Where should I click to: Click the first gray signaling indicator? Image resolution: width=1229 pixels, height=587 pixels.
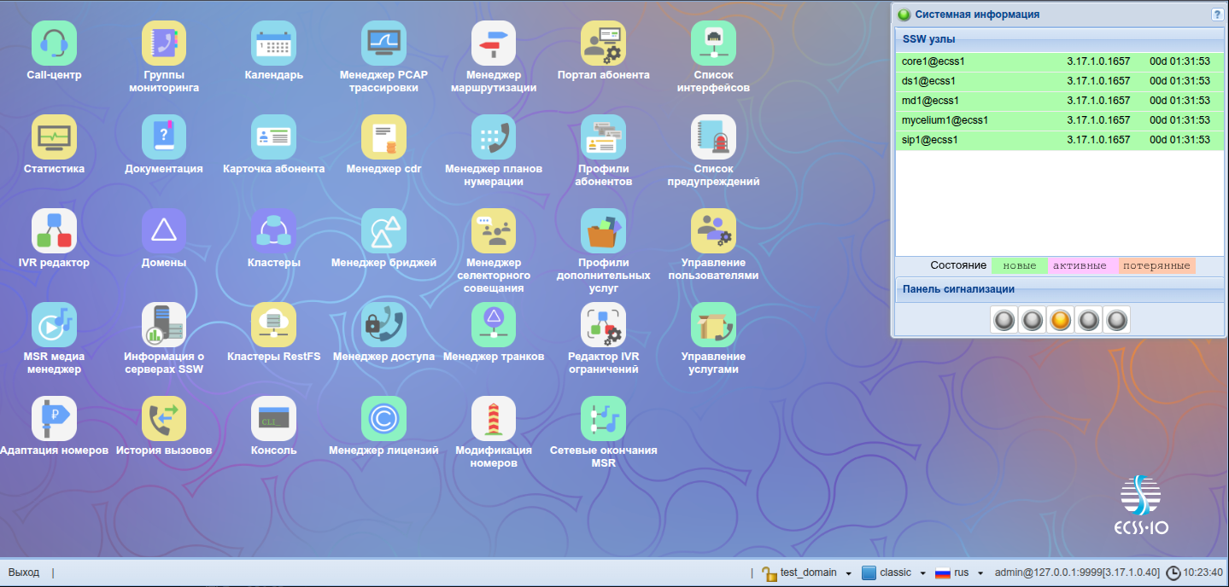pyautogui.click(x=1004, y=320)
